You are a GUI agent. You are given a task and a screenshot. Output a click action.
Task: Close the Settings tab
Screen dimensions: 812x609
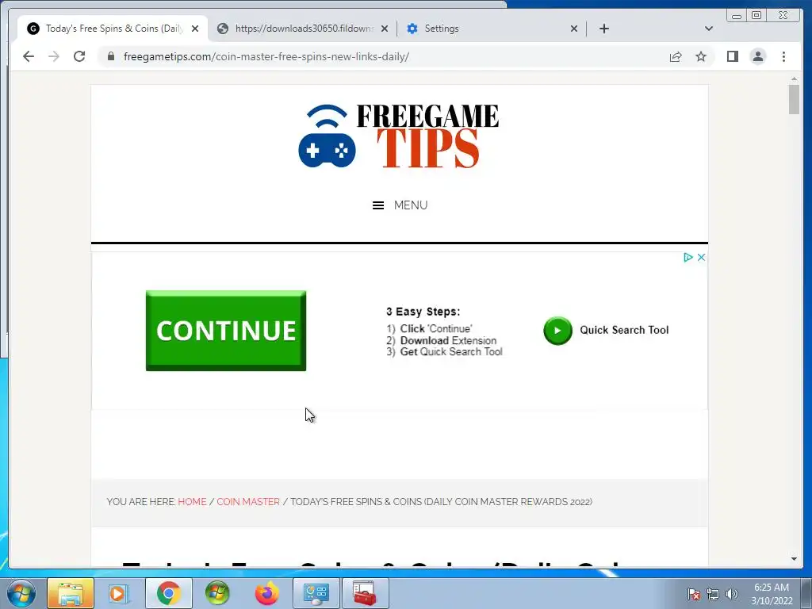click(574, 29)
